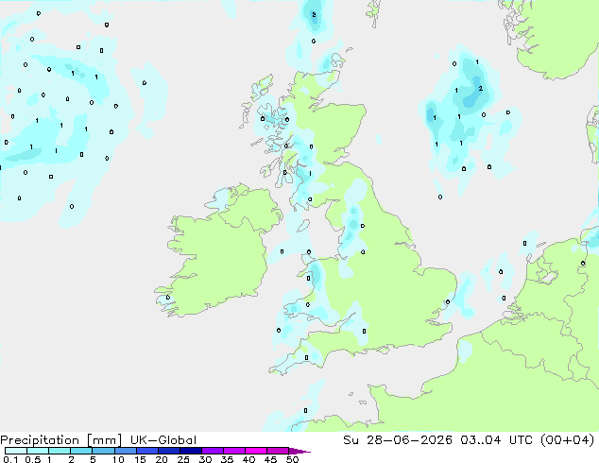
Task: Click the '40' legend scale label
Action: (x=248, y=459)
